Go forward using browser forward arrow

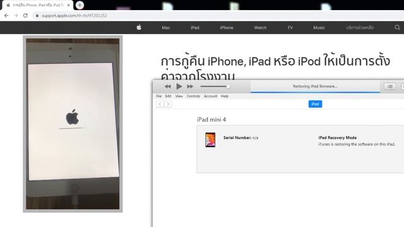pyautogui.click(x=16, y=15)
